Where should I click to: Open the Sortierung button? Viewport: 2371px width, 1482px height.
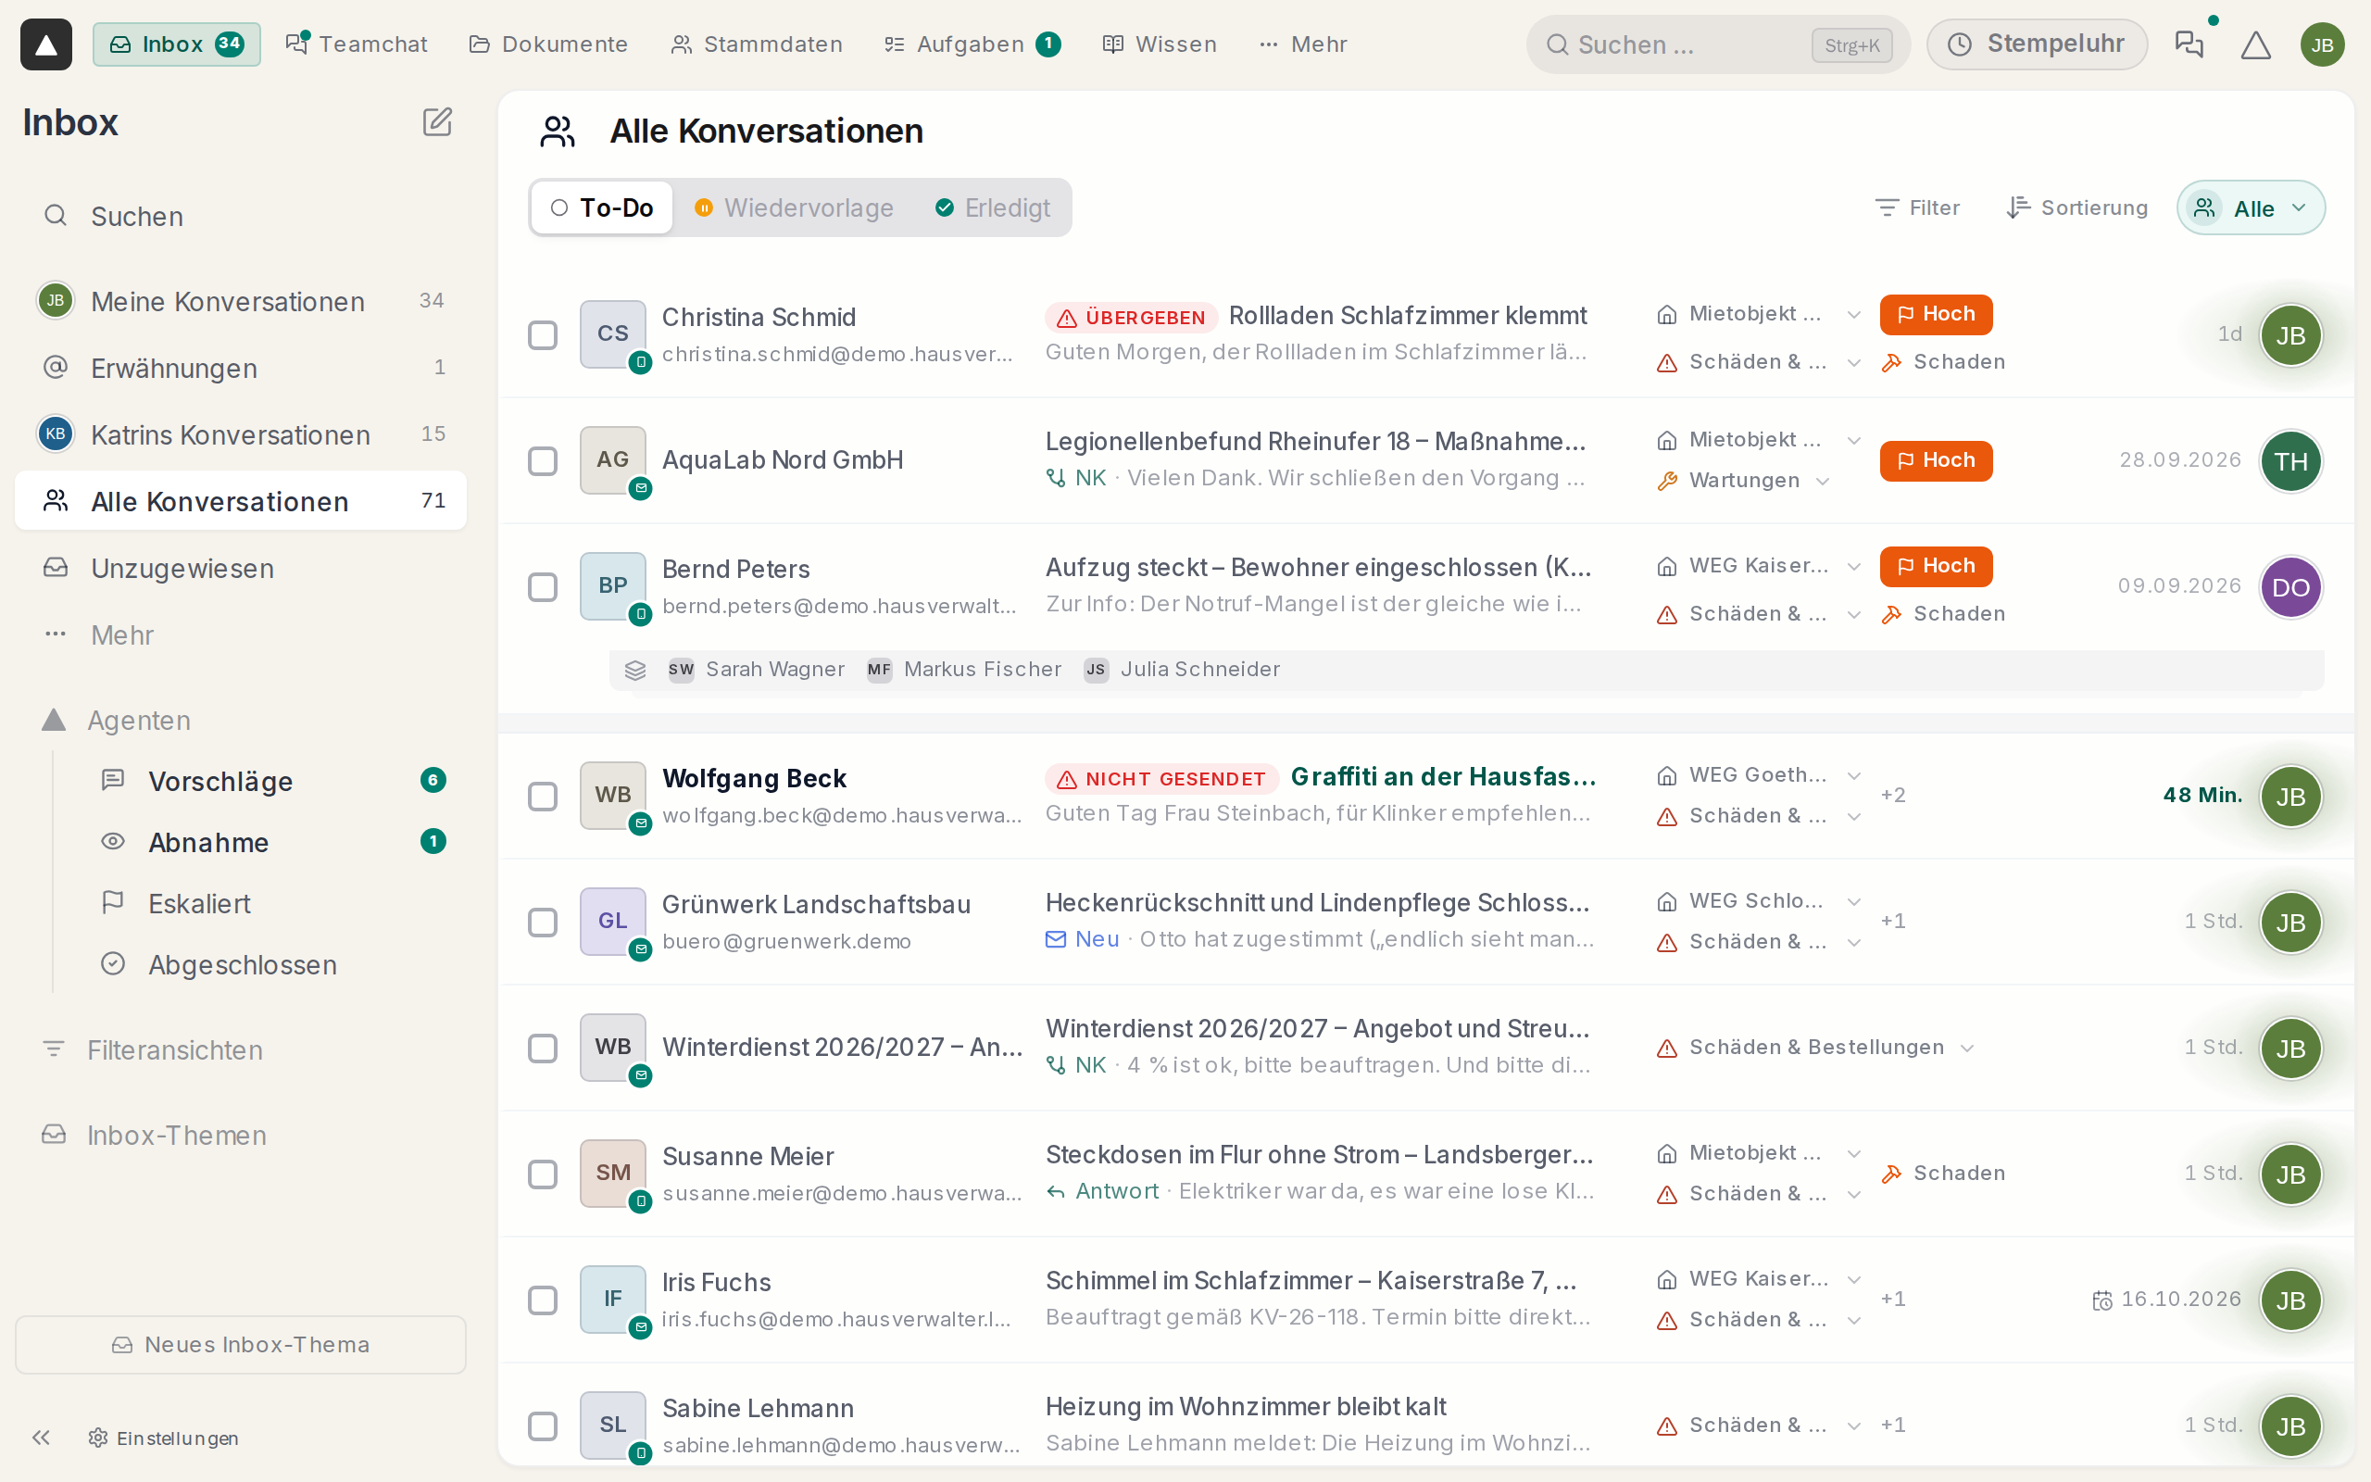[2076, 207]
